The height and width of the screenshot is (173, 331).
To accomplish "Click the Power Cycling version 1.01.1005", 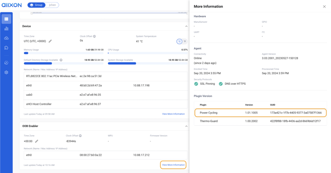I will point(251,113).
